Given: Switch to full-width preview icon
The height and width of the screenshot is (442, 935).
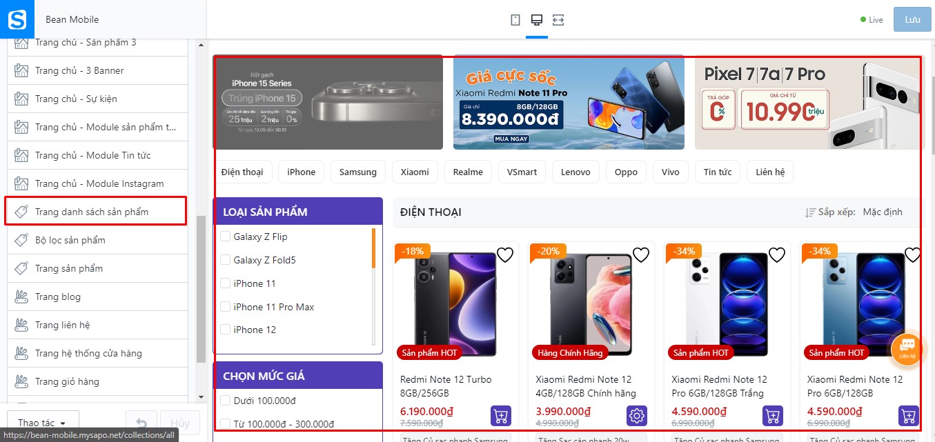Looking at the screenshot, I should pyautogui.click(x=558, y=20).
